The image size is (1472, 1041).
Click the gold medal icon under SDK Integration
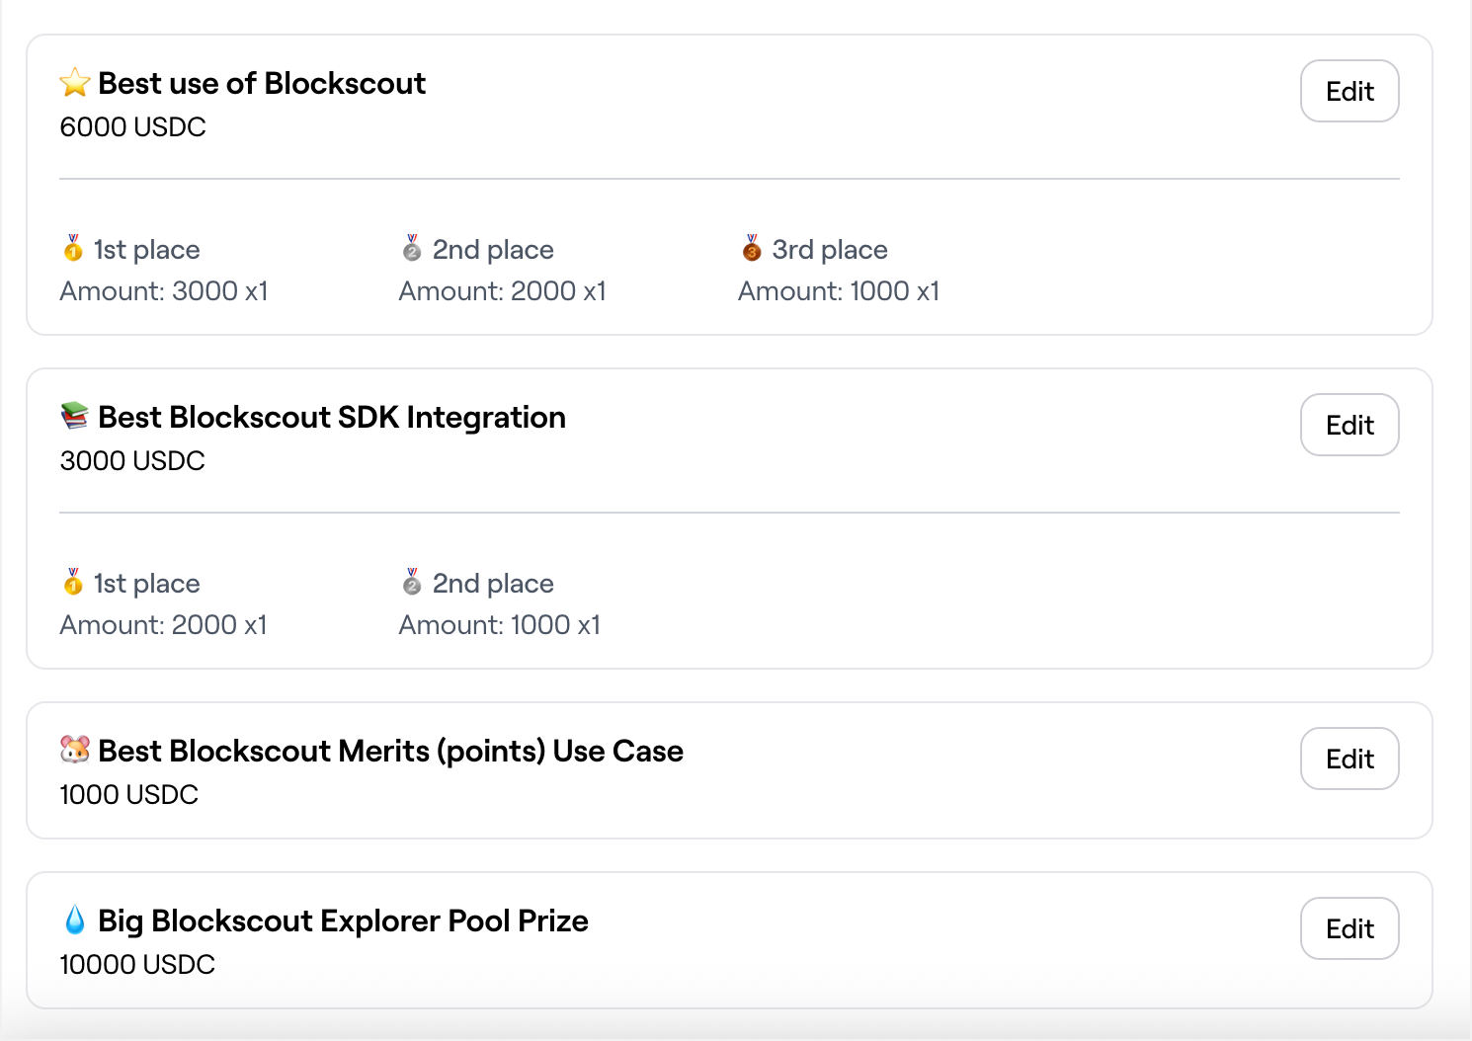pos(72,584)
